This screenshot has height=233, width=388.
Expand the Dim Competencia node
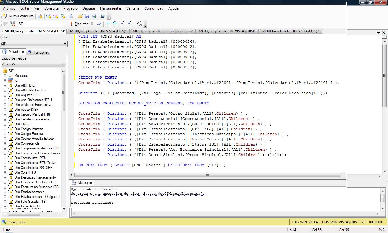tap(5, 143)
